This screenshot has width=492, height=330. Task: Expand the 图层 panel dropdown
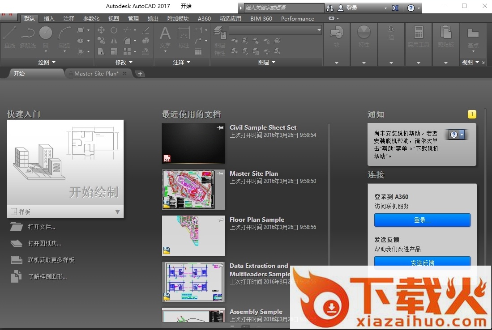[267, 62]
